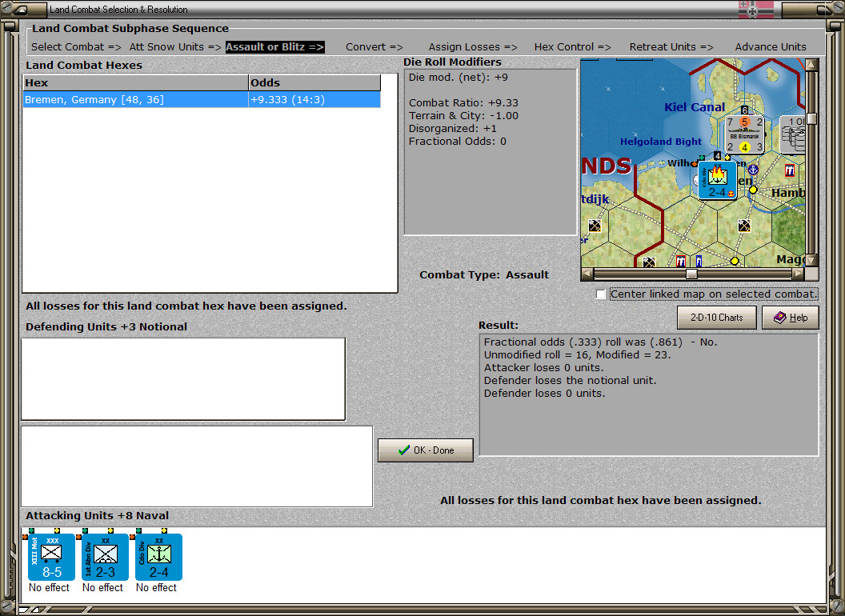Click the stack marker "4" above the Cdo Div map counter
845x616 pixels.
pos(717,156)
